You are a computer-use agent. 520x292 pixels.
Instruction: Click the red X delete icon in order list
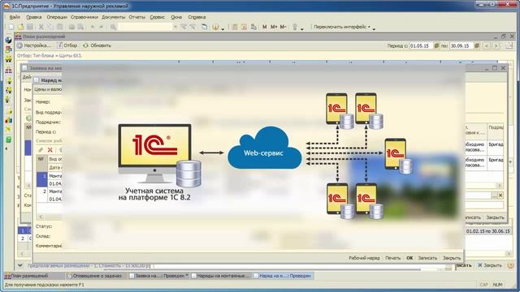coord(50,150)
